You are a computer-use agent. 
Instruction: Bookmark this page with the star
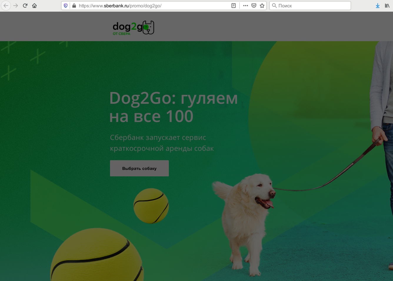pyautogui.click(x=262, y=6)
